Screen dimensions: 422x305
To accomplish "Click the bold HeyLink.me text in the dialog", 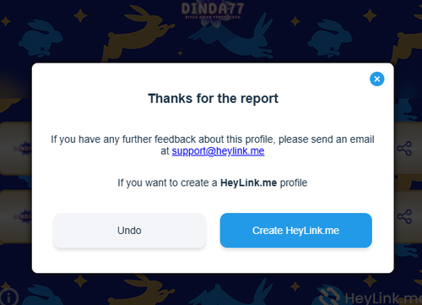I will point(248,182).
